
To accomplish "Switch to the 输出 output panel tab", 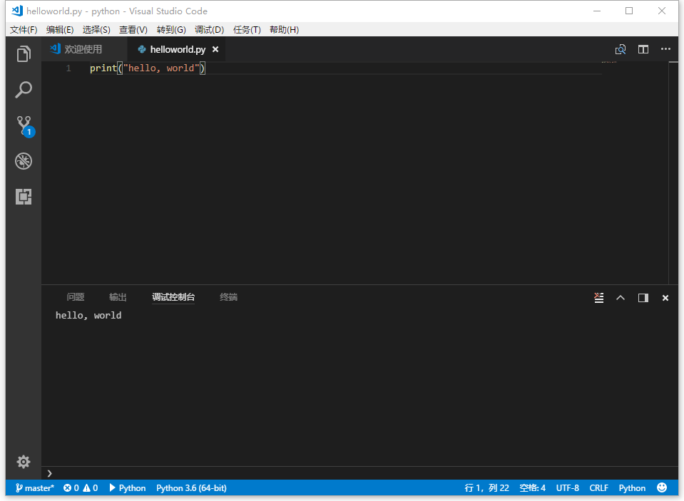I will (x=118, y=297).
